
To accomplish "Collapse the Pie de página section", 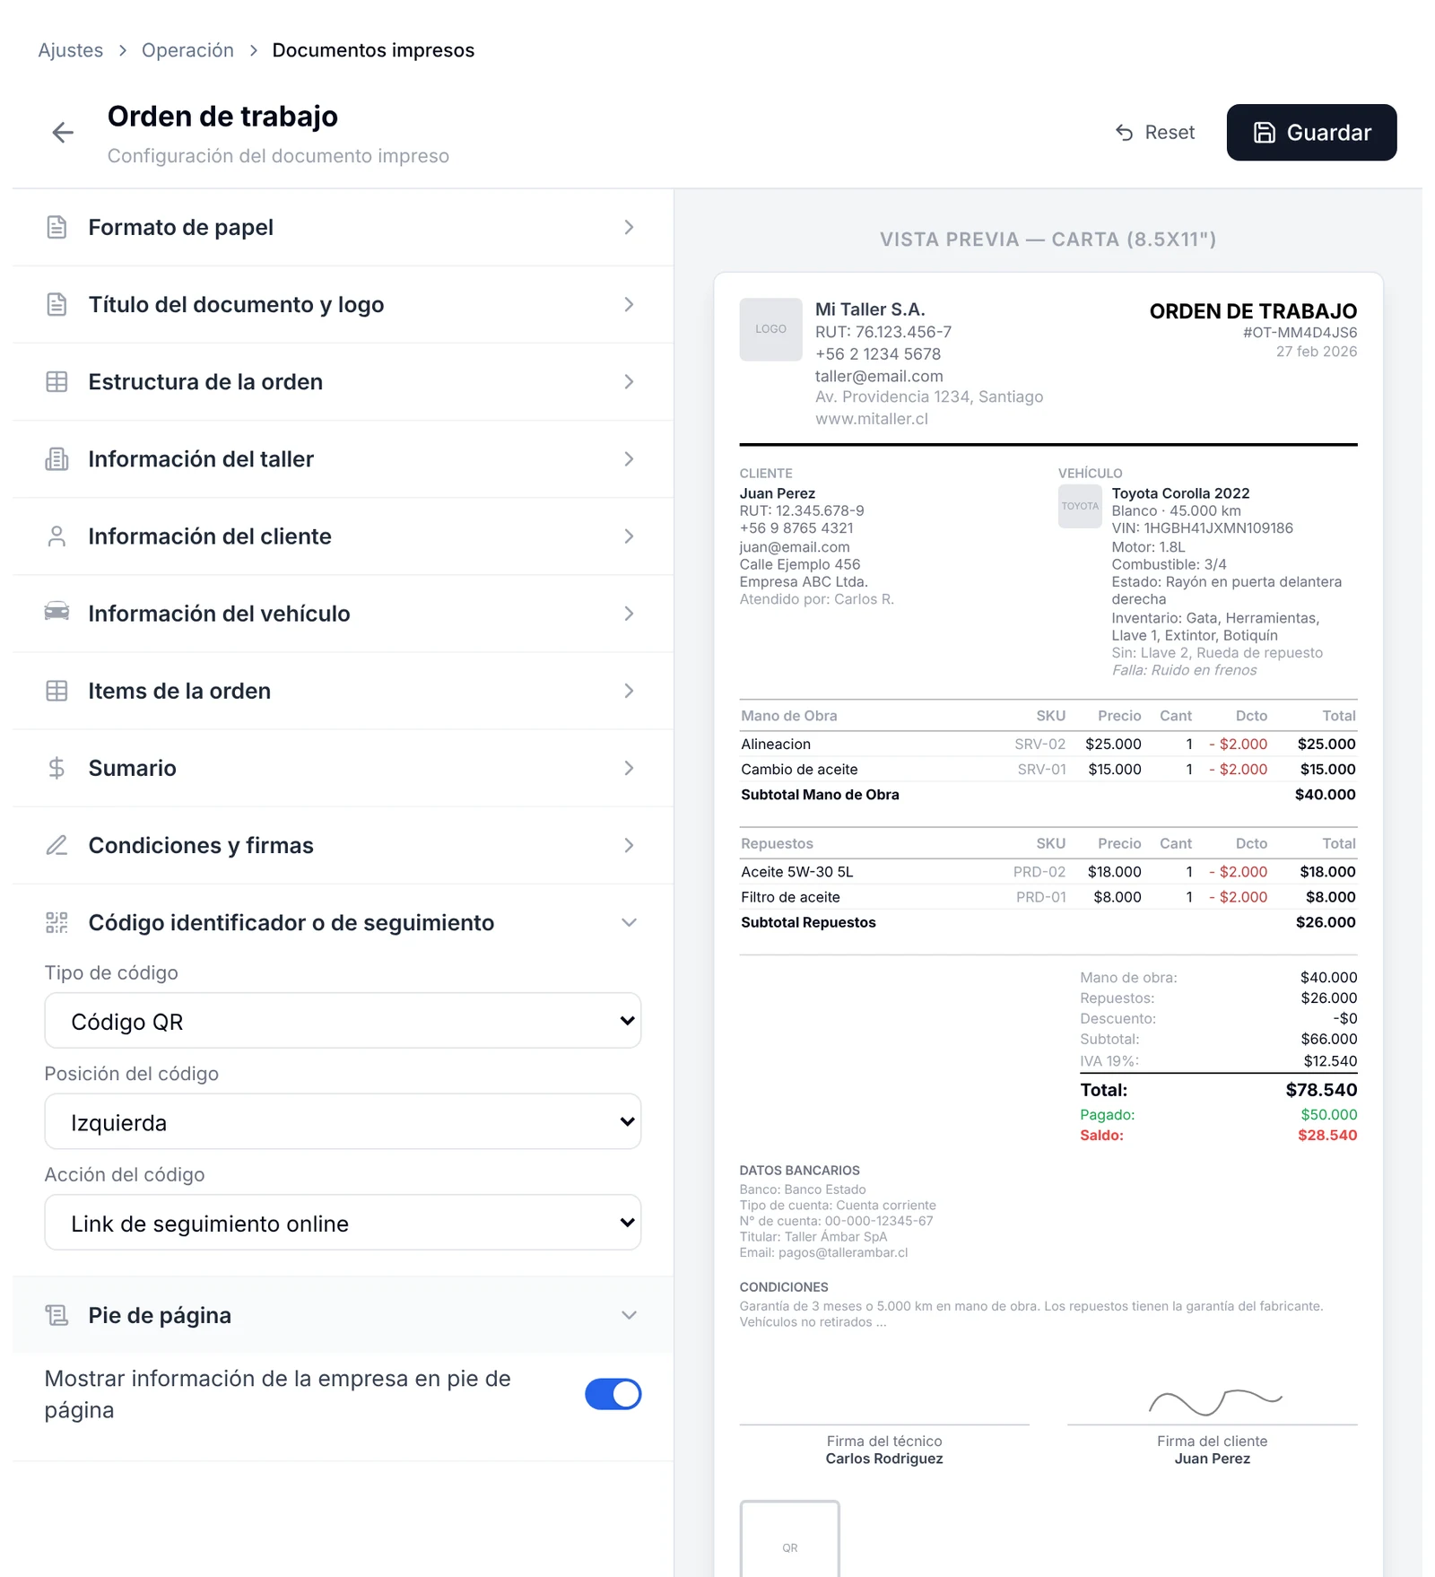I will coord(343,1315).
